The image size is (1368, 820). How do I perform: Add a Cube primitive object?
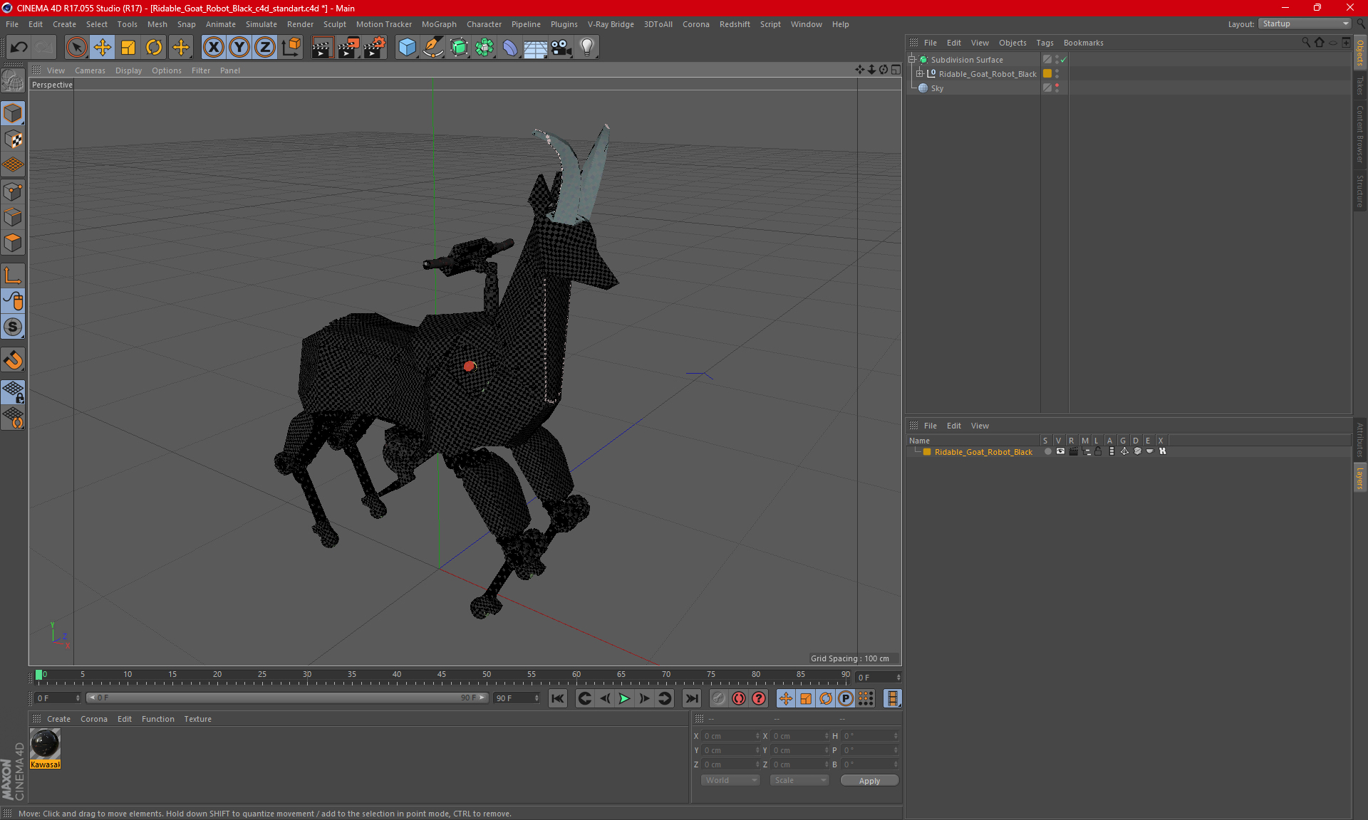click(x=407, y=48)
